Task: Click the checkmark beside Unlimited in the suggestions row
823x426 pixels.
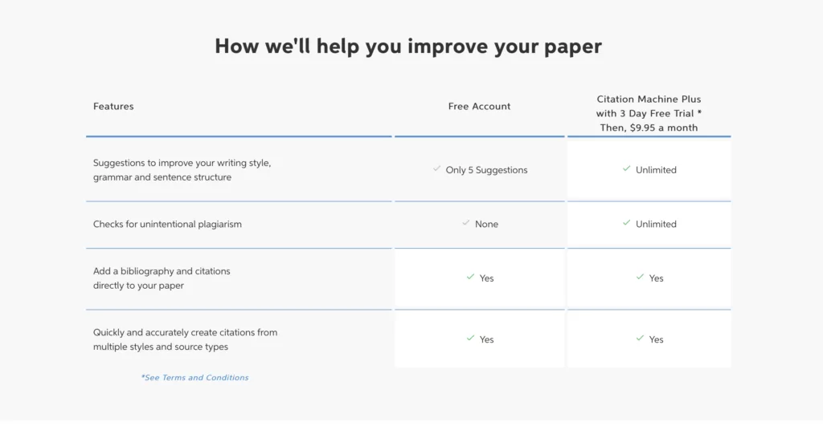Action: pos(626,168)
